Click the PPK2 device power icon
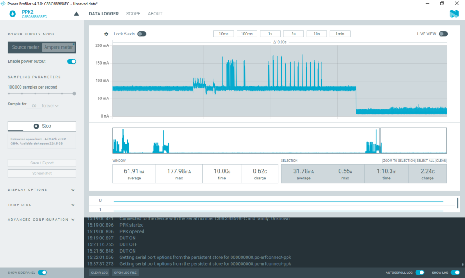 coord(12,14)
